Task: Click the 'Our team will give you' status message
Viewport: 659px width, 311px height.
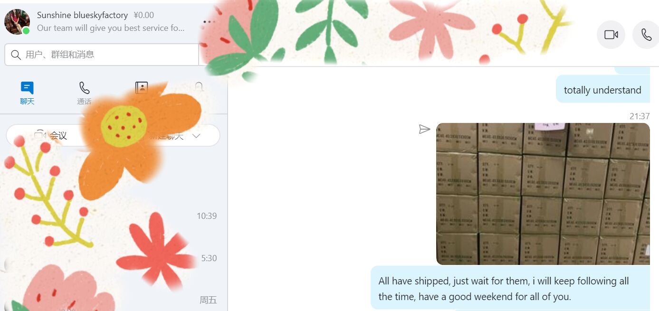Action: tap(111, 28)
